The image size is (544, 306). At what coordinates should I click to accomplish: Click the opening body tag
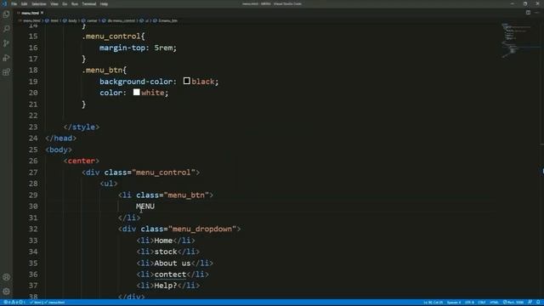tap(59, 150)
